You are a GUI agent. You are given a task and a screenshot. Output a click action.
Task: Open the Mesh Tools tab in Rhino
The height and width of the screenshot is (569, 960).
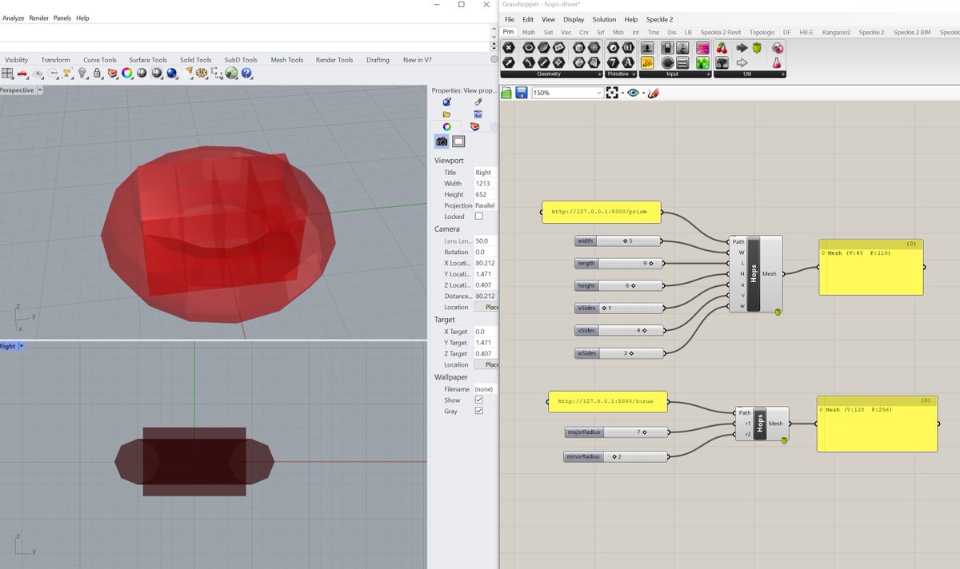[287, 60]
